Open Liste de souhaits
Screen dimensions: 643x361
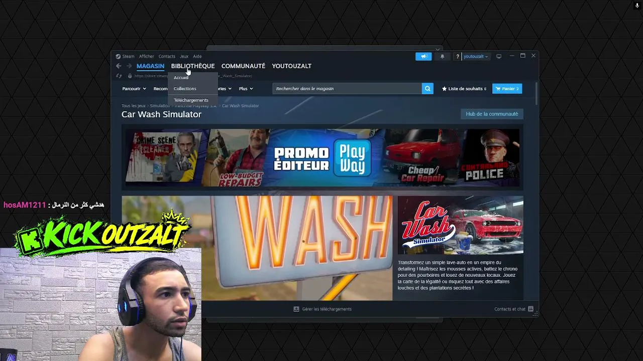point(464,89)
